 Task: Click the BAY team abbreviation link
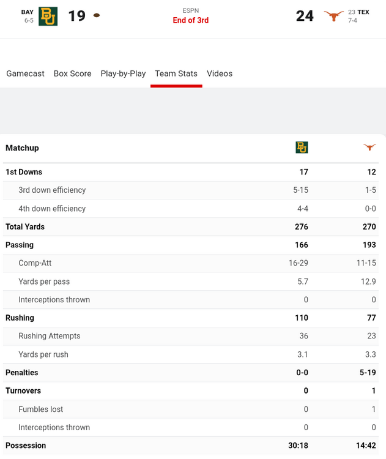(x=28, y=12)
